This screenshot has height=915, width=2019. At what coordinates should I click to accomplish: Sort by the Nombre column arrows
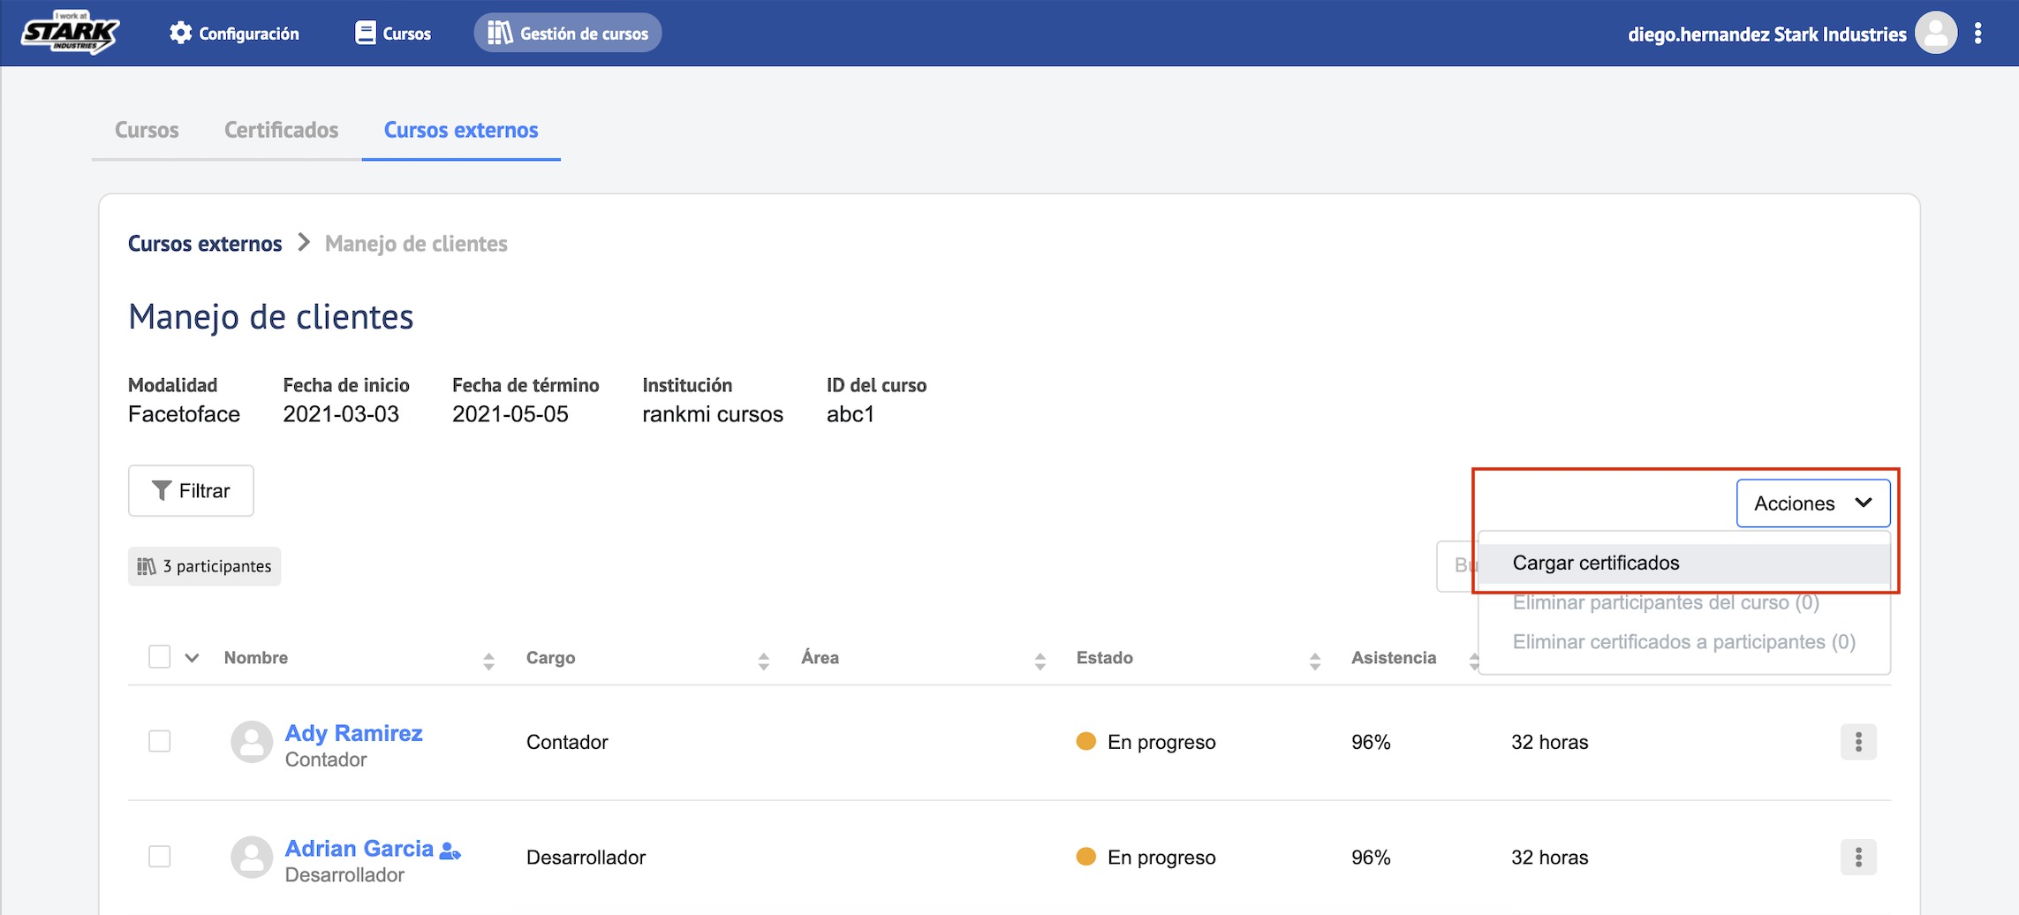coord(488,662)
